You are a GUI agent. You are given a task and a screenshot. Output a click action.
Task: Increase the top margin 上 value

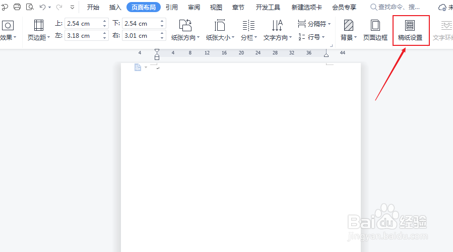tap(105, 21)
